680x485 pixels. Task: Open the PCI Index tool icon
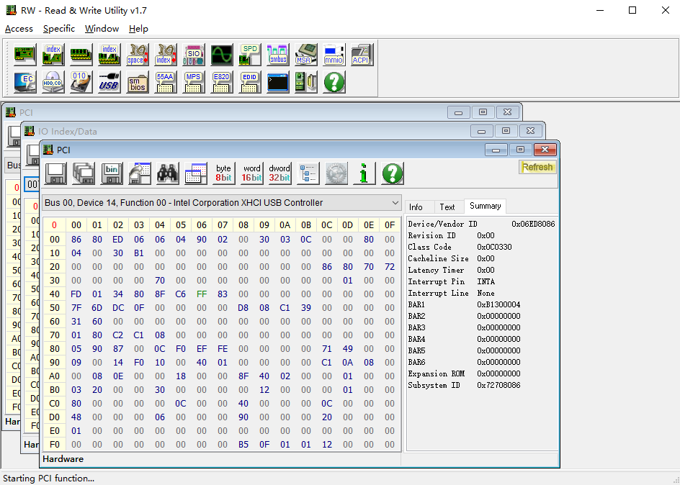point(53,55)
